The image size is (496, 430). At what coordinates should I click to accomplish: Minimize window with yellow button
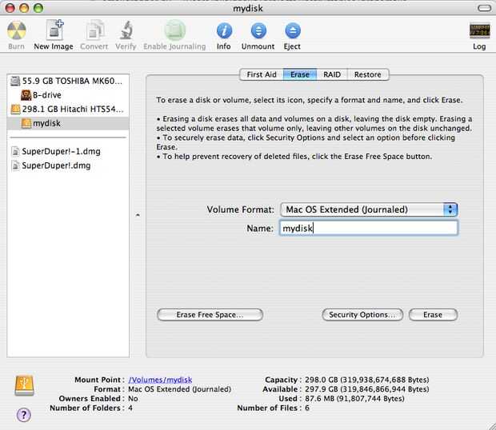24,8
